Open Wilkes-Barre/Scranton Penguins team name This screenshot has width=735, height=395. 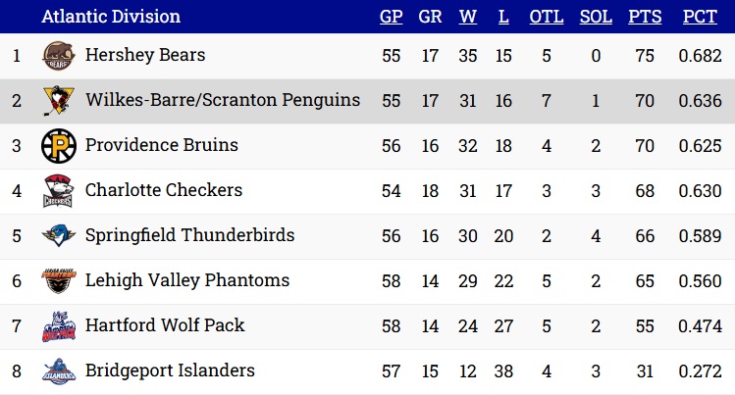(223, 100)
